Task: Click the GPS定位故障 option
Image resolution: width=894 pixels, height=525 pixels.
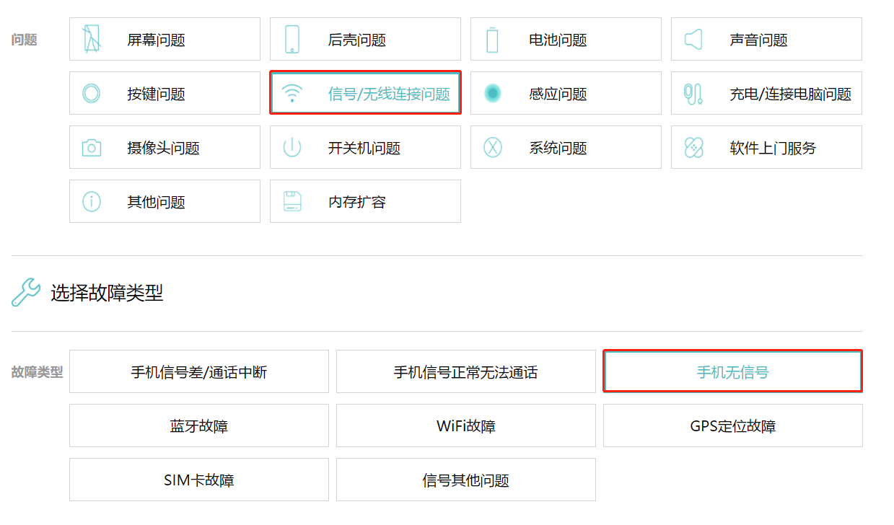Action: tap(732, 425)
